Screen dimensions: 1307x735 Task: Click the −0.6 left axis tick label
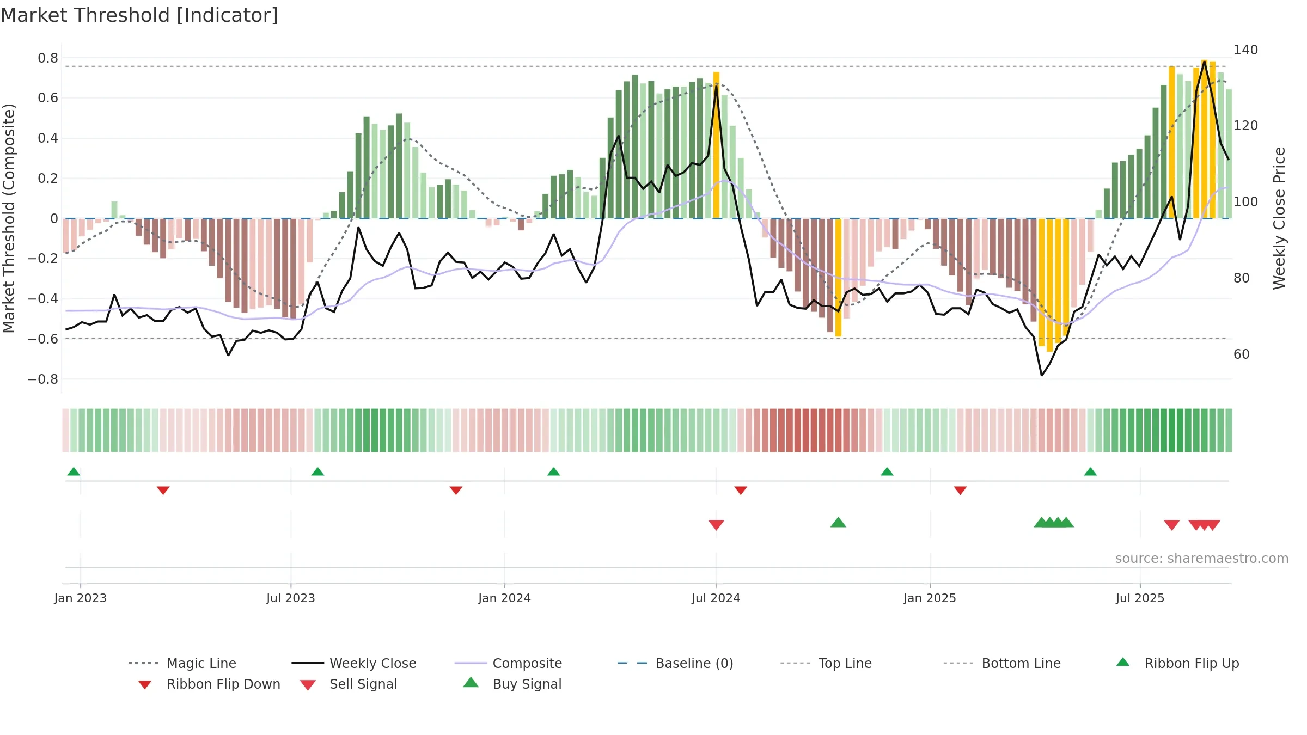pos(43,339)
